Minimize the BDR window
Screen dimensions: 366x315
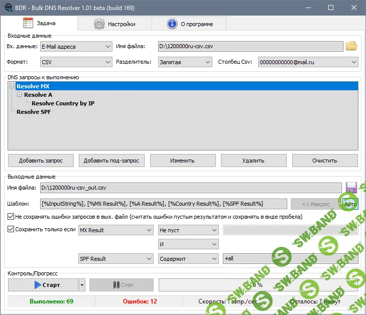click(x=308, y=8)
